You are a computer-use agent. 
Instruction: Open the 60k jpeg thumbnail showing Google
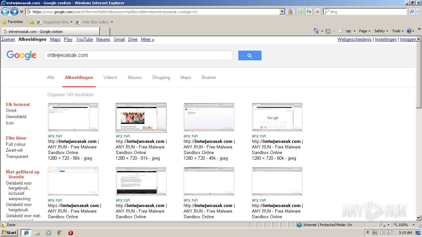tap(277, 117)
